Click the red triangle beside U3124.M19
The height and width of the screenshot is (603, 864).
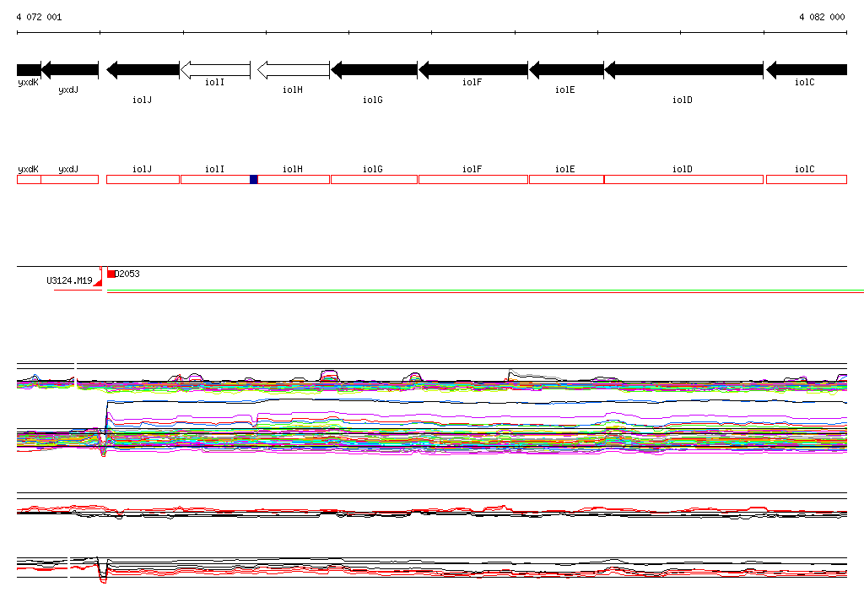click(x=98, y=282)
